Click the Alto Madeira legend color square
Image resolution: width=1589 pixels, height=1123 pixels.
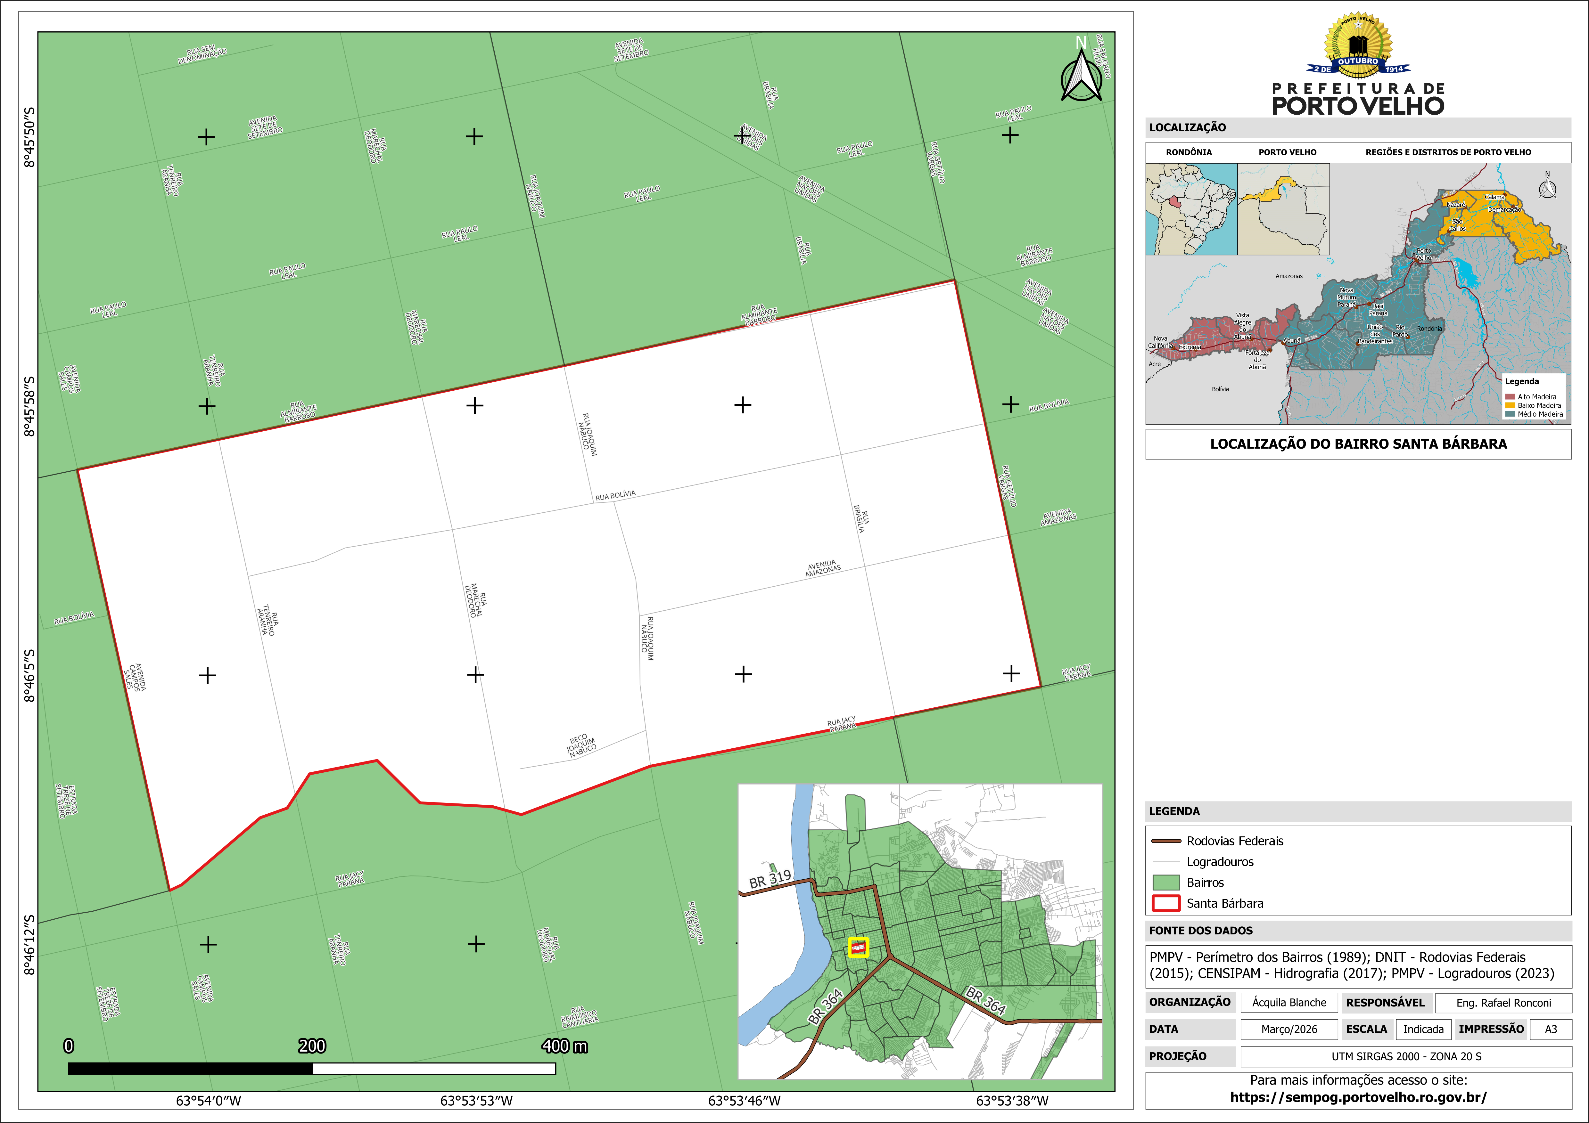click(x=1510, y=396)
